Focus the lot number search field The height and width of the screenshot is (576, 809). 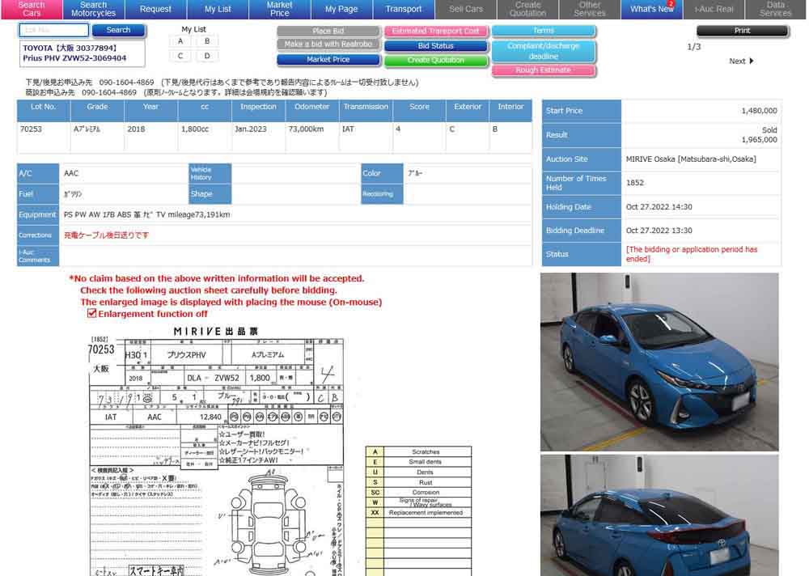coord(53,30)
